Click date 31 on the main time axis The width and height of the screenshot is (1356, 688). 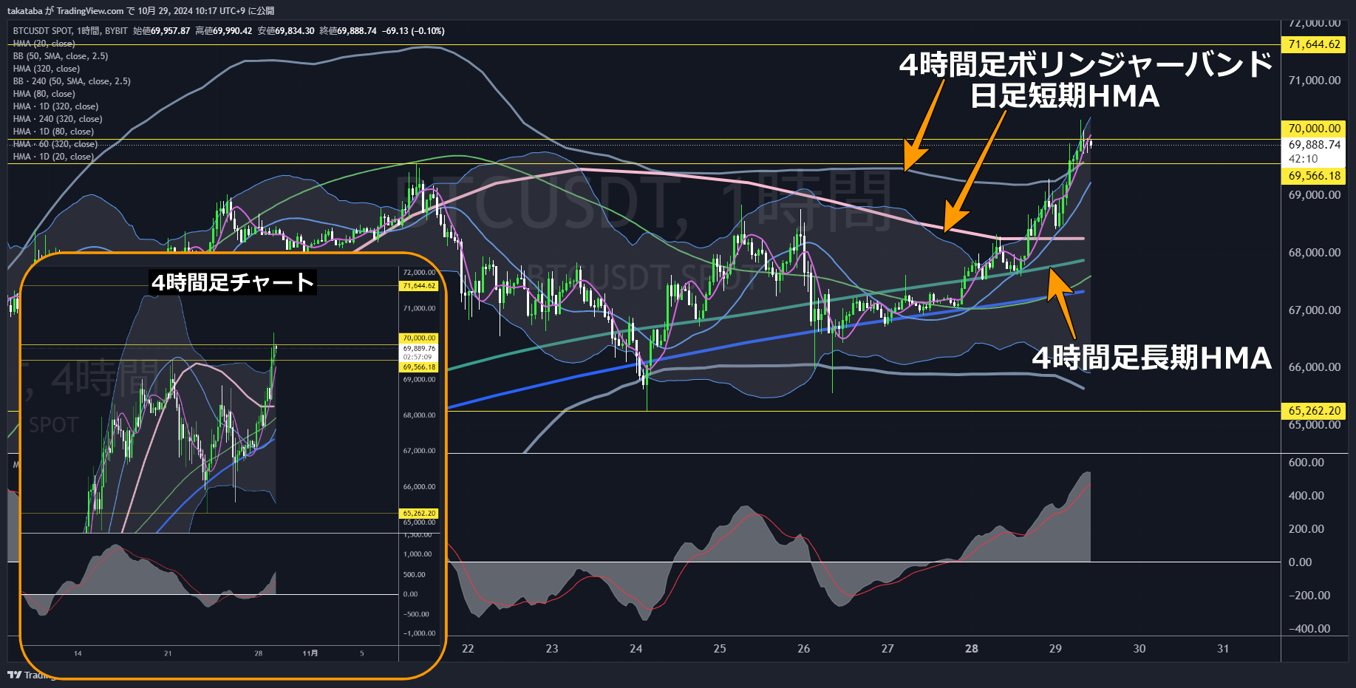pos(1223,649)
